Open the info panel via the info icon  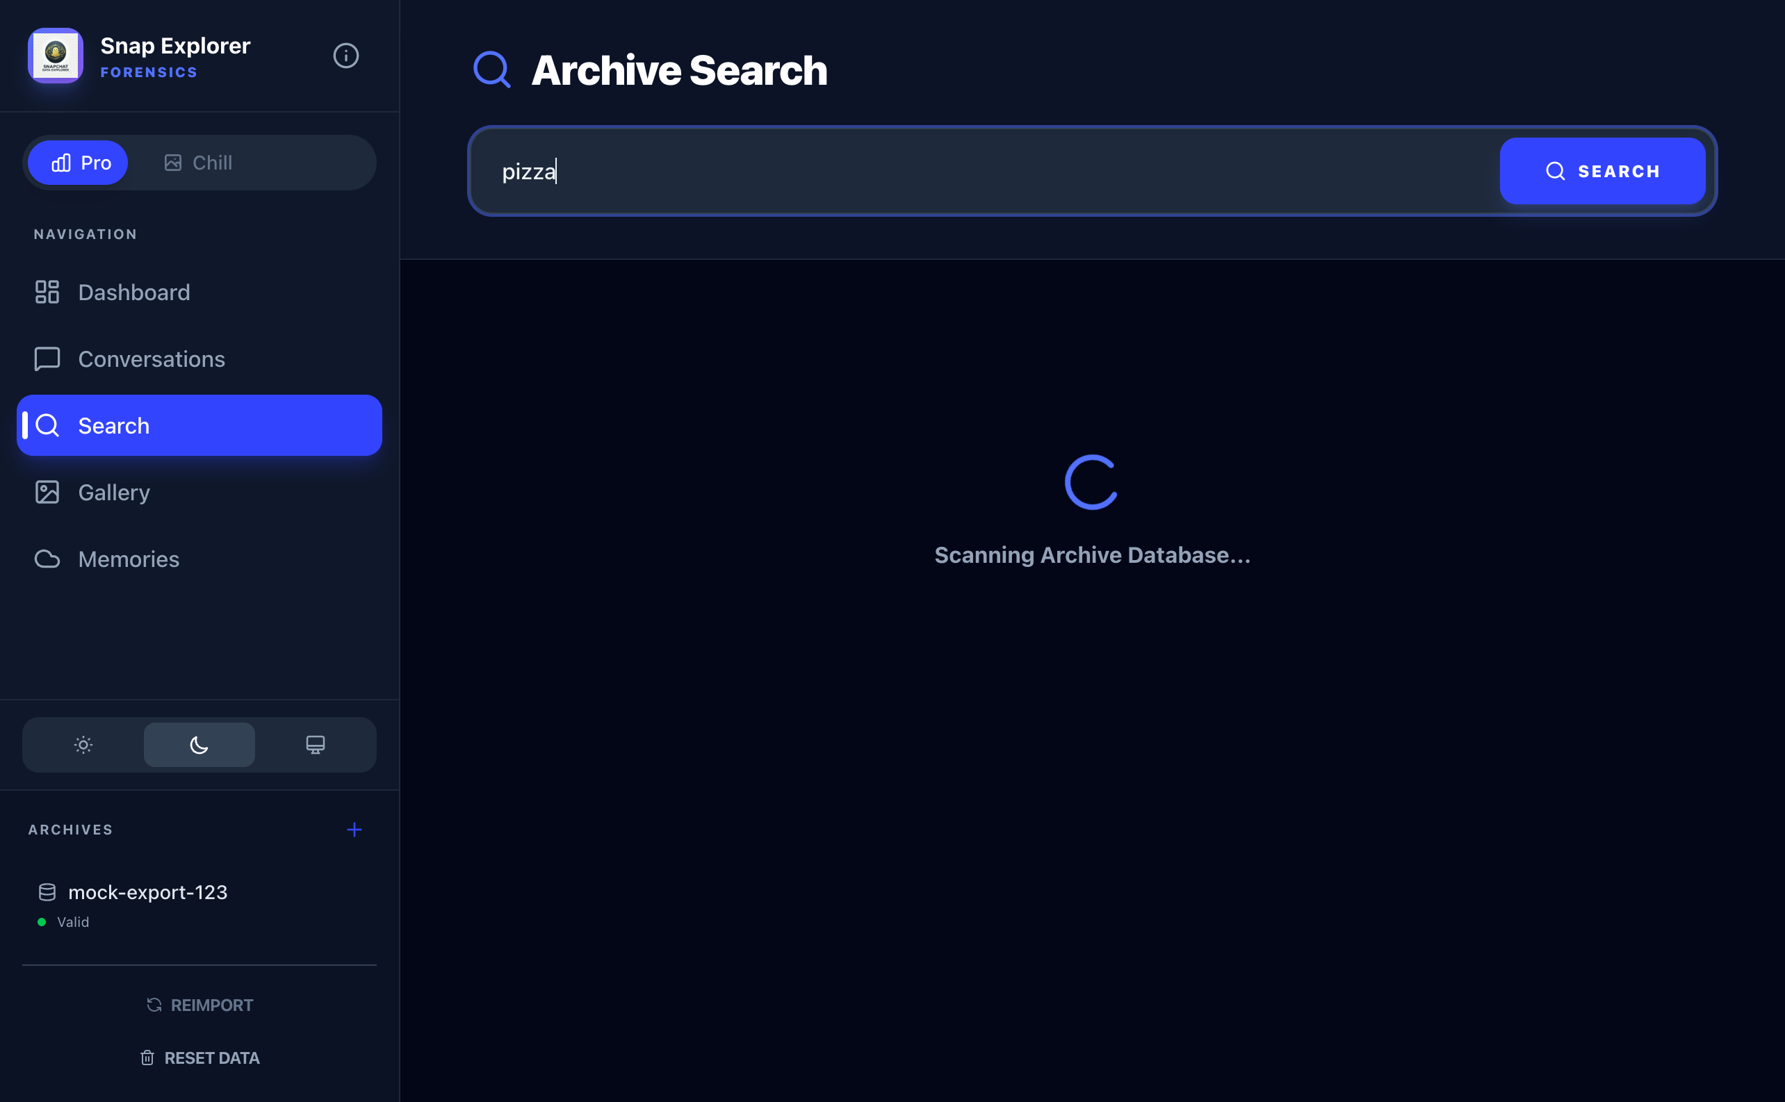pyautogui.click(x=345, y=56)
